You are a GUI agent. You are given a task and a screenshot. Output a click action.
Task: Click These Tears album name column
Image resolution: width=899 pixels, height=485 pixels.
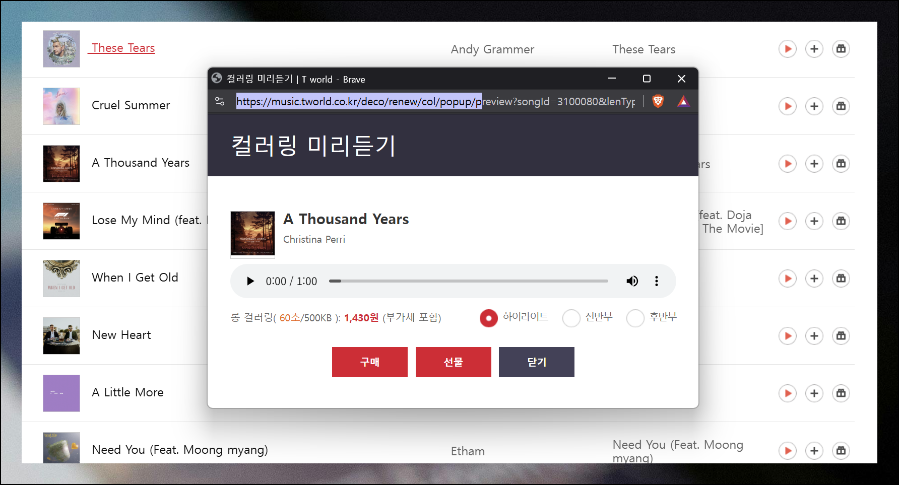coord(644,49)
